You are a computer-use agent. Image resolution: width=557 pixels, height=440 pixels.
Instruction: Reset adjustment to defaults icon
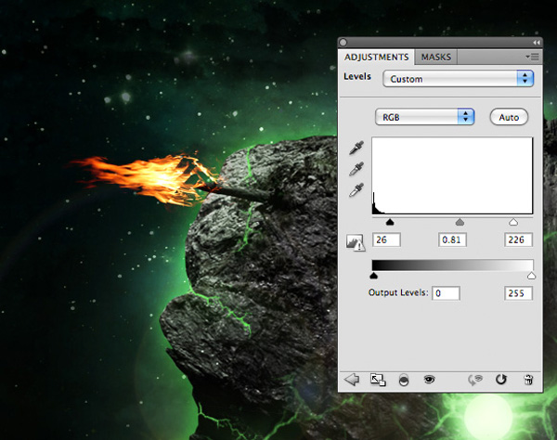502,380
